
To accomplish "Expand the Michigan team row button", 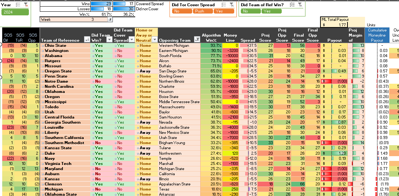I will click(43, 189).
